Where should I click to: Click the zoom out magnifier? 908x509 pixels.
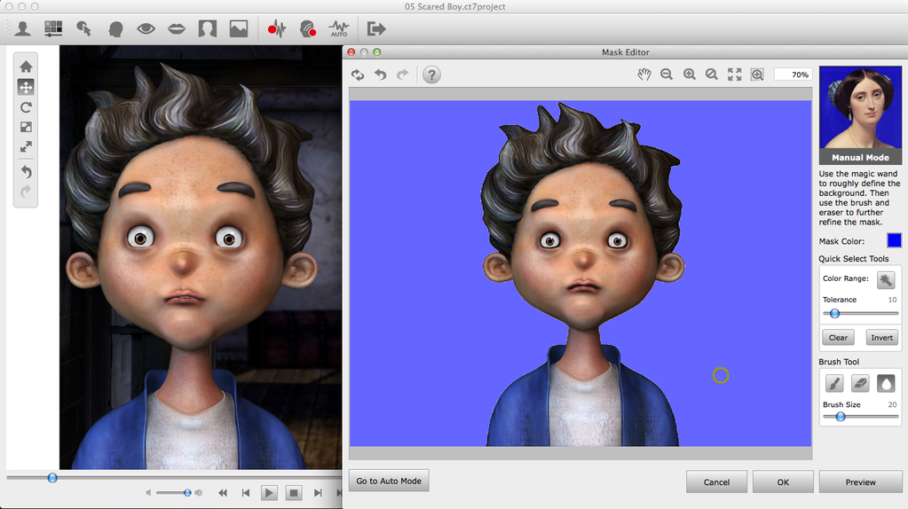click(667, 74)
